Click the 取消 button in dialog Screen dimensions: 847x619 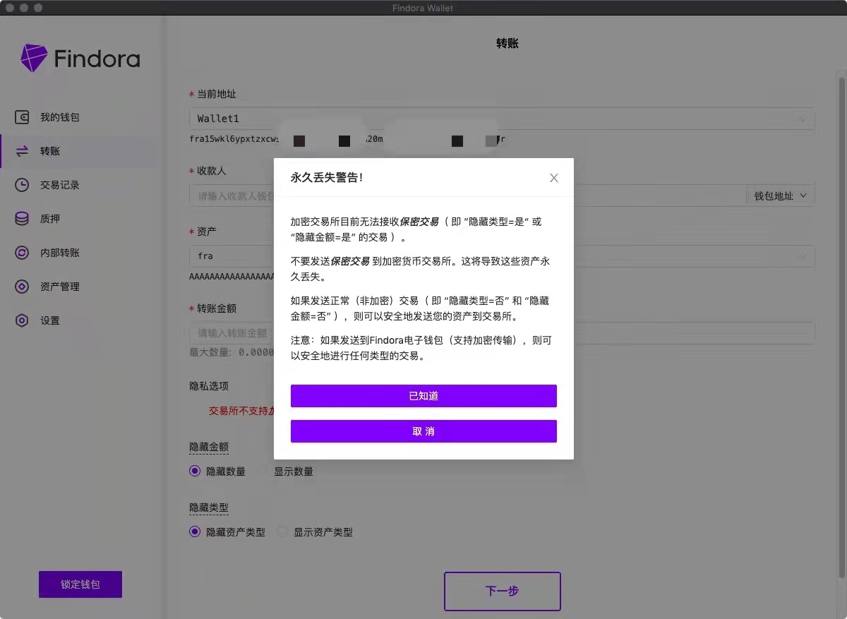pyautogui.click(x=423, y=431)
